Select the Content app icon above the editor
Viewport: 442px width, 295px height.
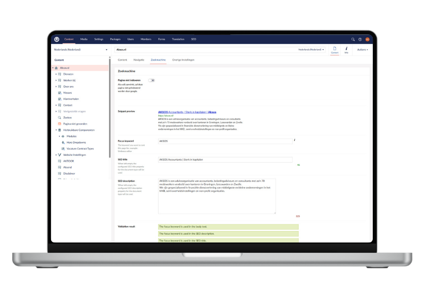[x=334, y=48]
